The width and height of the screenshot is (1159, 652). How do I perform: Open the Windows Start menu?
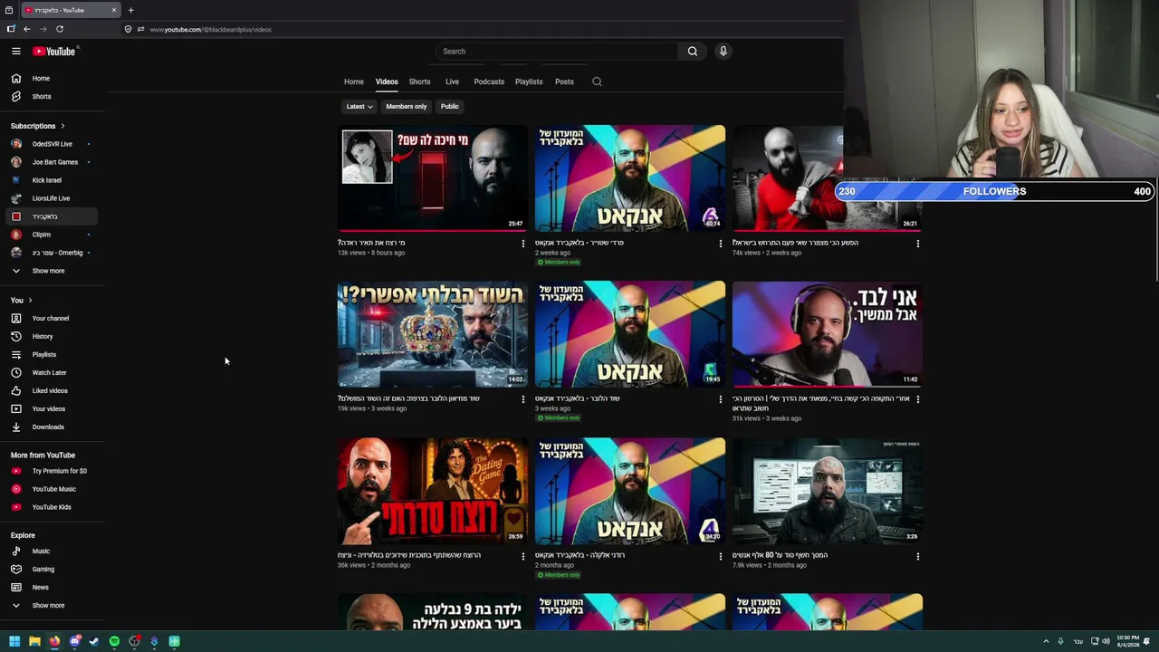pyautogui.click(x=14, y=641)
